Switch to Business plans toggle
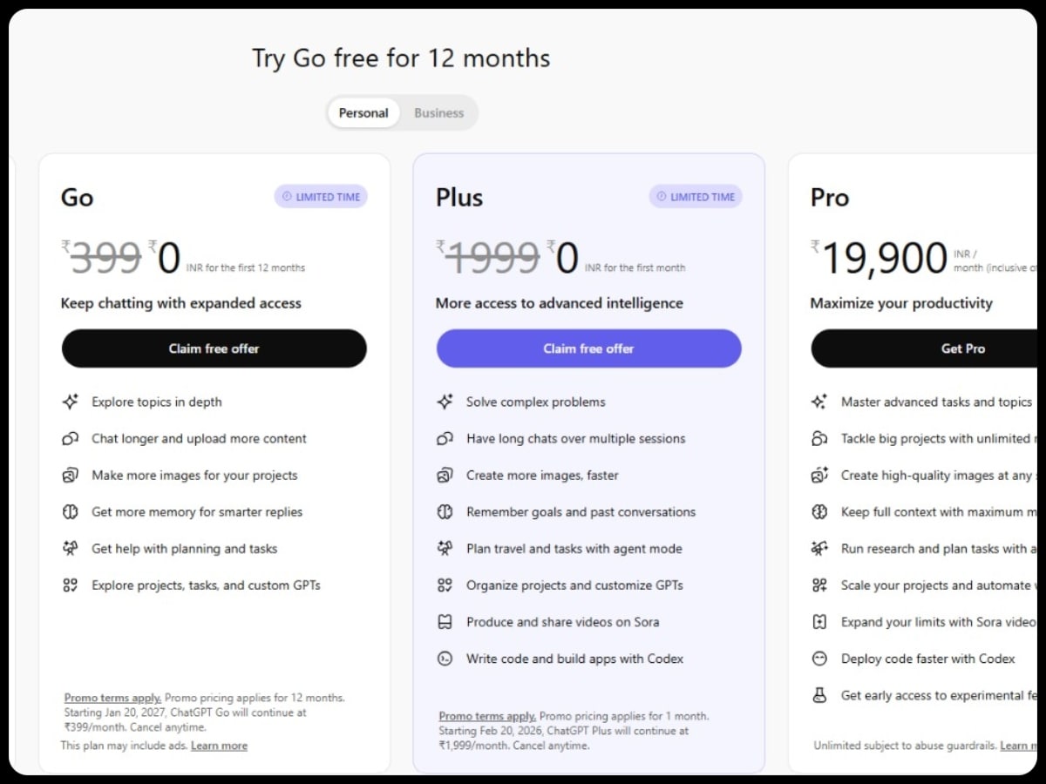 coord(438,113)
